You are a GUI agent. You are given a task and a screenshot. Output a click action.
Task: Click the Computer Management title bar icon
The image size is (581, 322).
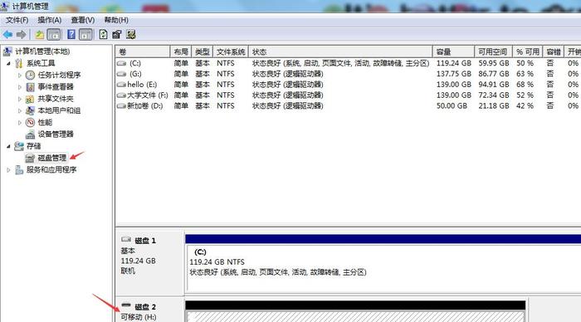[x=4, y=7]
